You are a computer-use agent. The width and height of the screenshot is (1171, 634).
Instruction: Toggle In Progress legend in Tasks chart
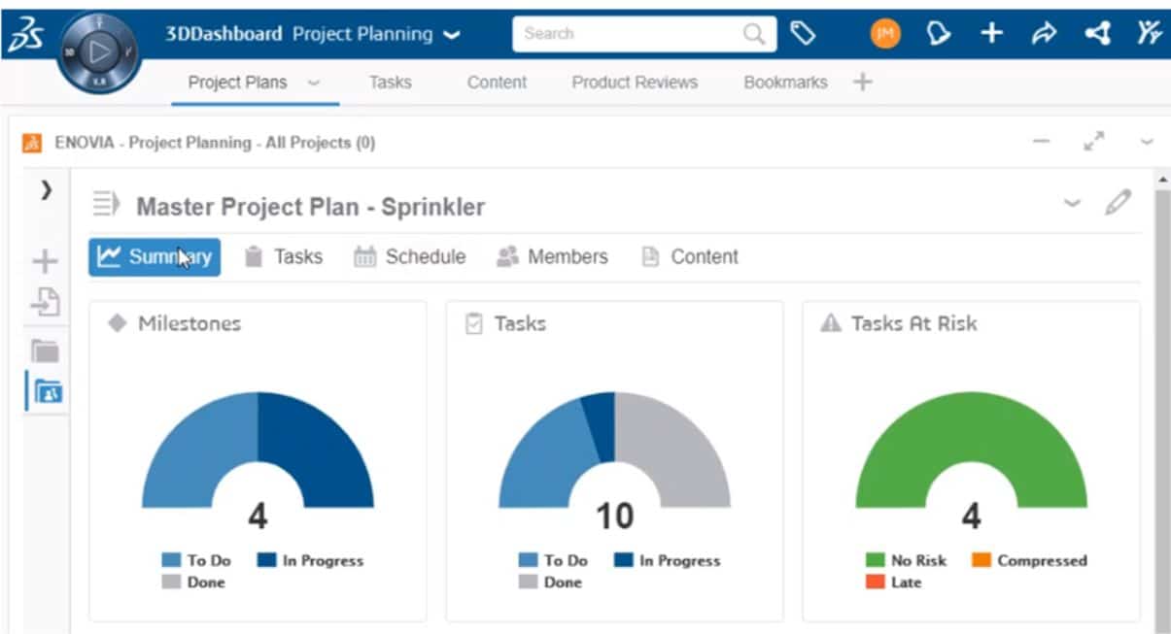point(668,560)
